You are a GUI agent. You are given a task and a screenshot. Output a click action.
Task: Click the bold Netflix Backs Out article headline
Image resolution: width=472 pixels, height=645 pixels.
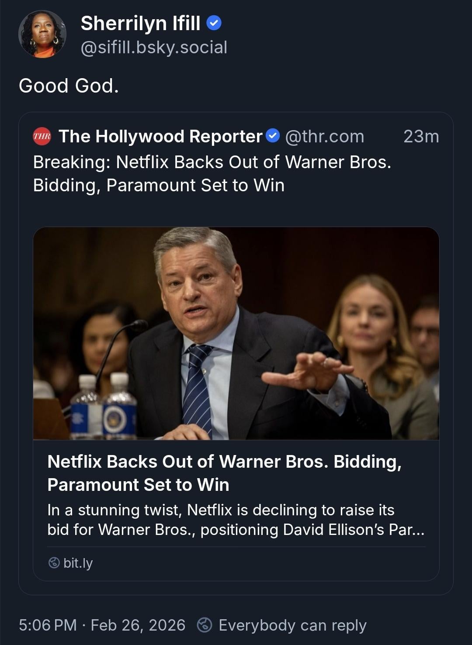224,473
